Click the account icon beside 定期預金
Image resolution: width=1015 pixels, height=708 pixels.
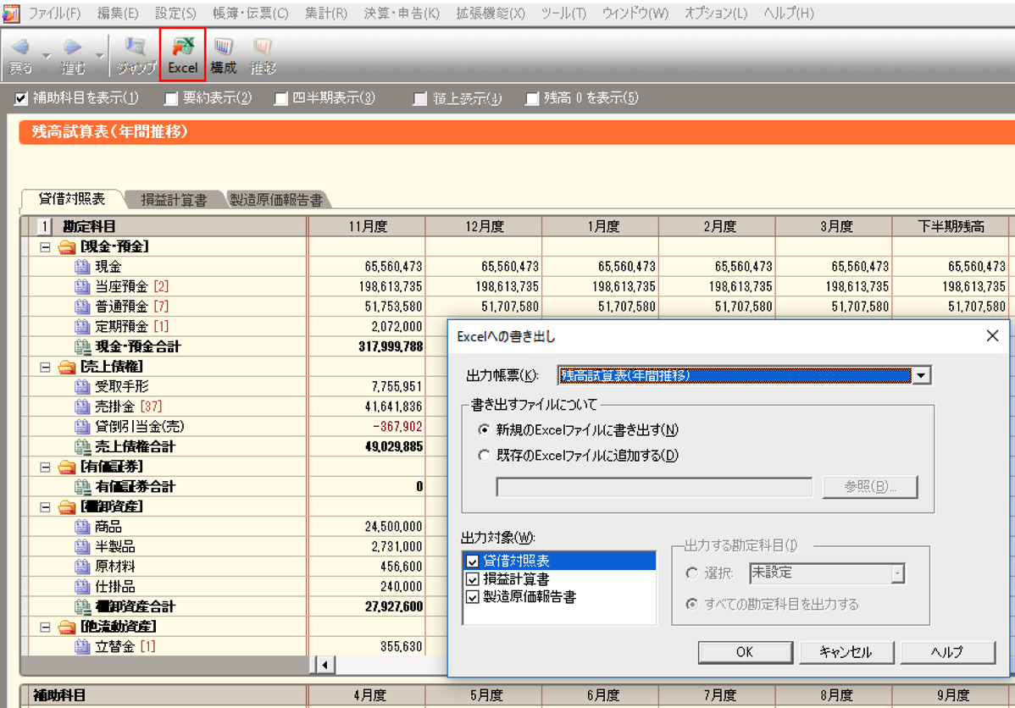point(81,327)
